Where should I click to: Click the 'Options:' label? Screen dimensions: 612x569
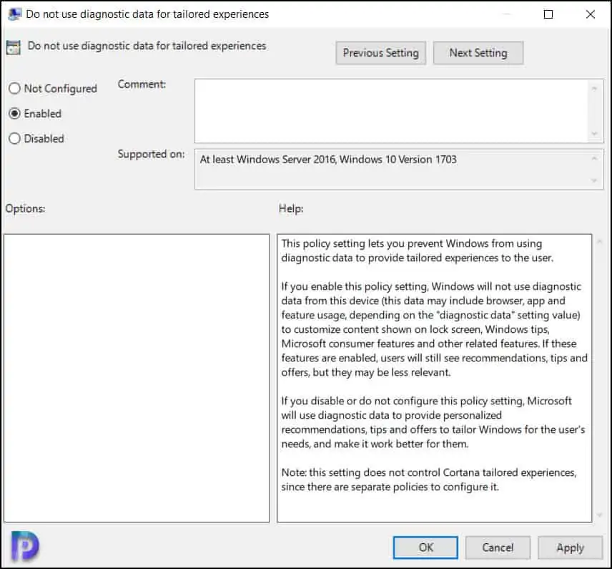[x=25, y=208]
